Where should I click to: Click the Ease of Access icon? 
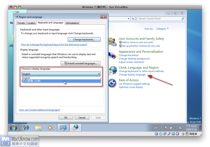[112, 83]
